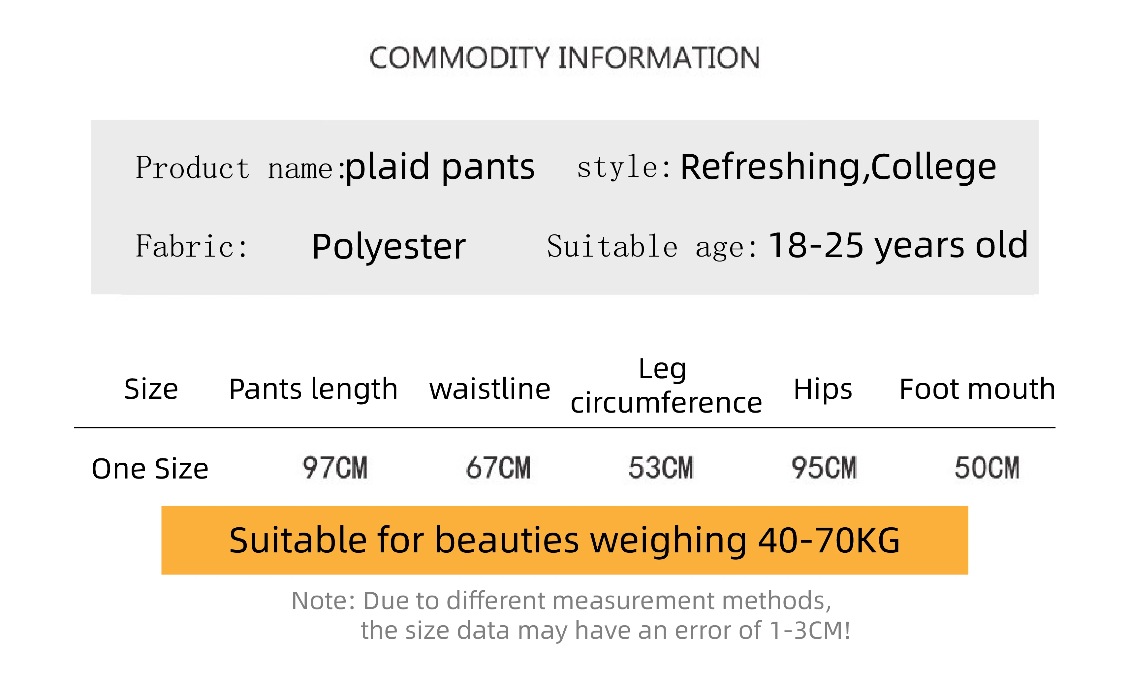Click the 18-25 years old text
Image resolution: width=1130 pixels, height=681 pixels.
click(x=898, y=246)
